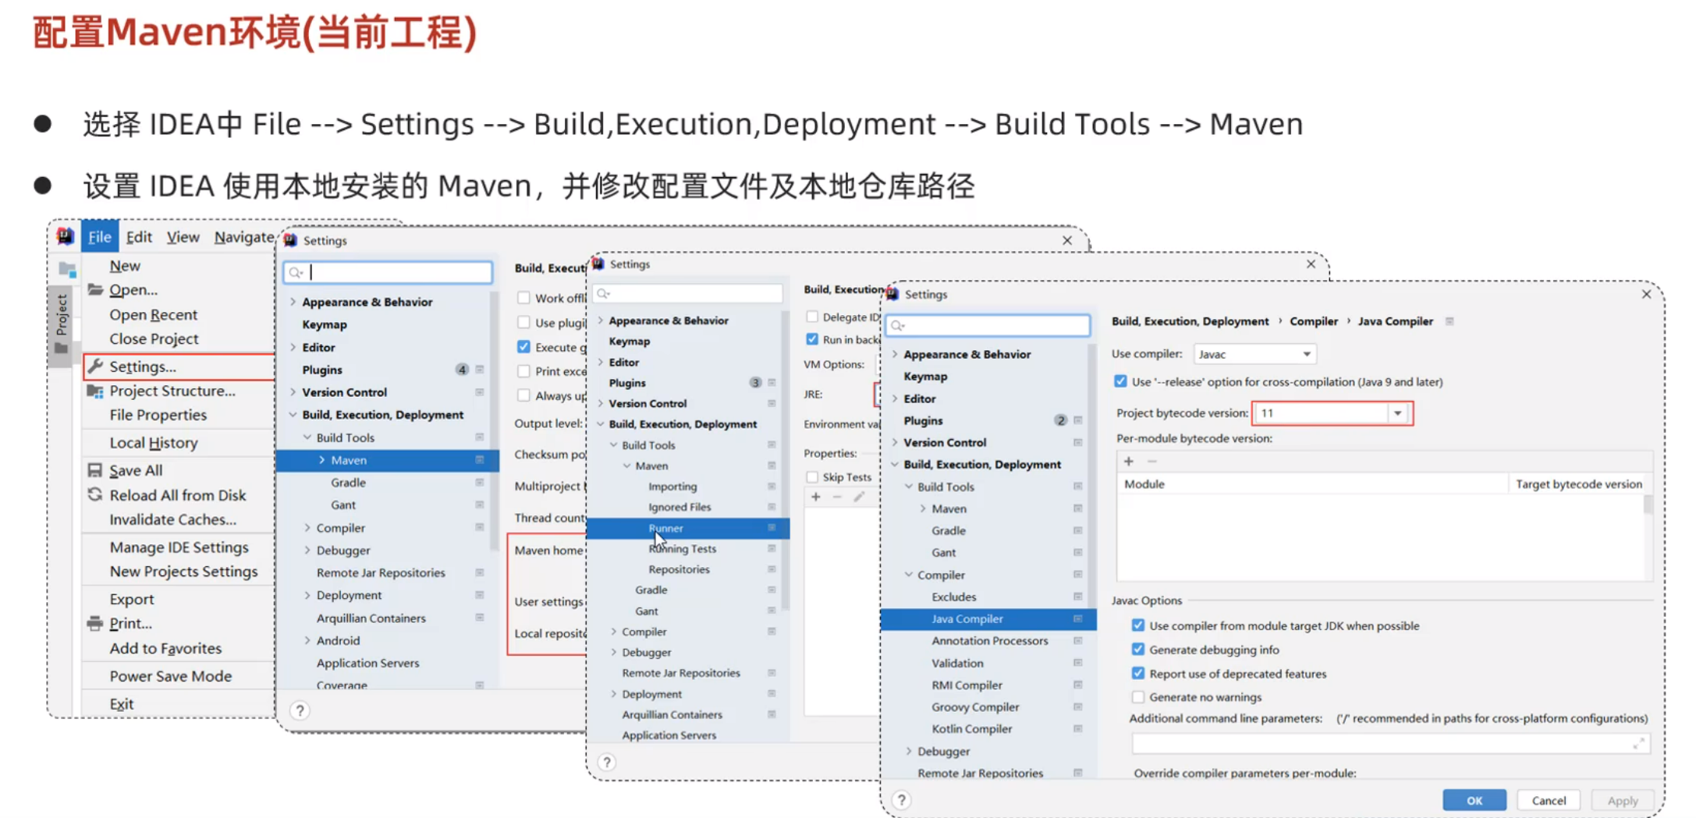Choose Settings... from the File menu

(179, 366)
